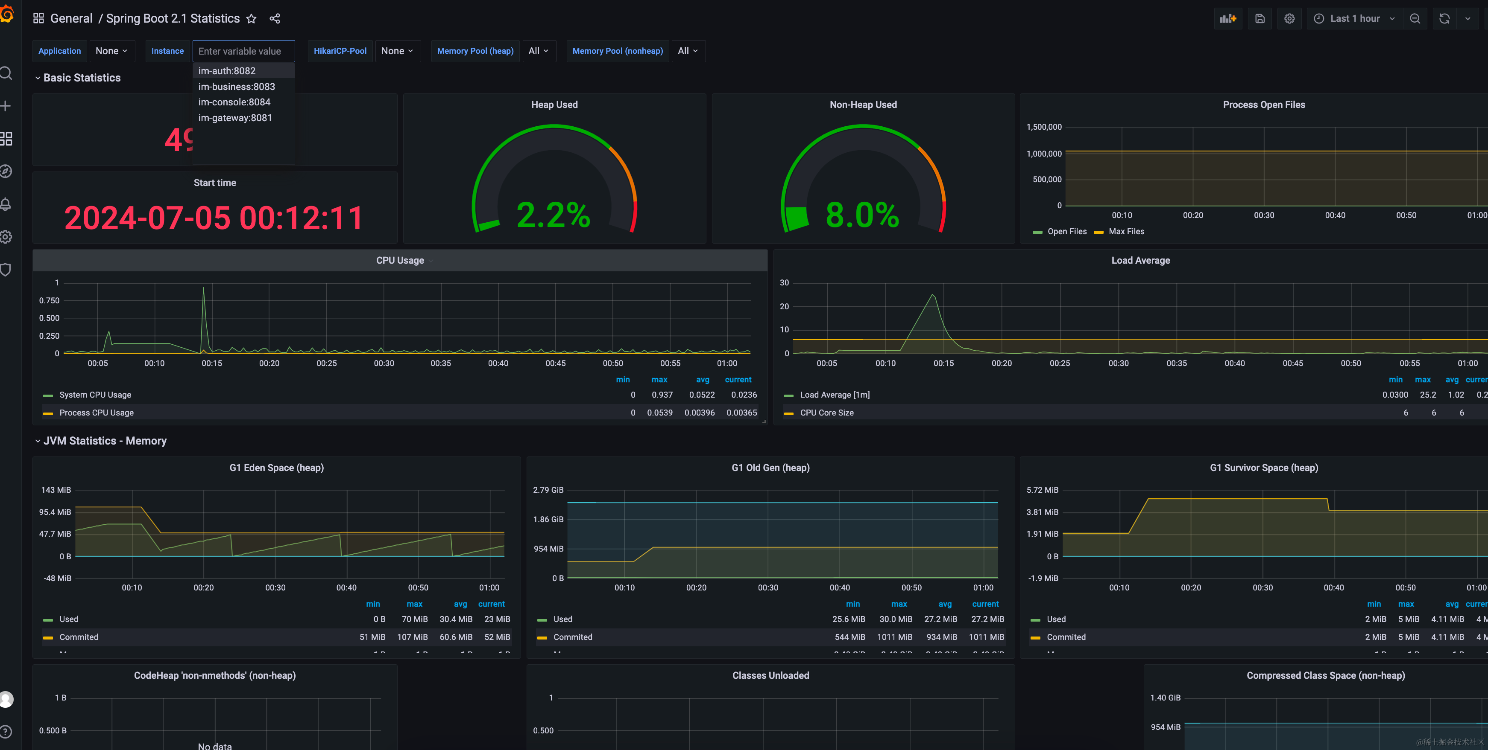Screen dimensions: 1488x750
Task: Click the zoom out time range icon
Action: click(1415, 18)
